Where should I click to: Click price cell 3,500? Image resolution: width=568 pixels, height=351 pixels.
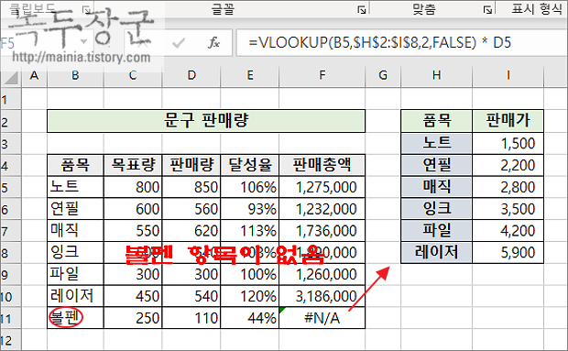pos(508,209)
